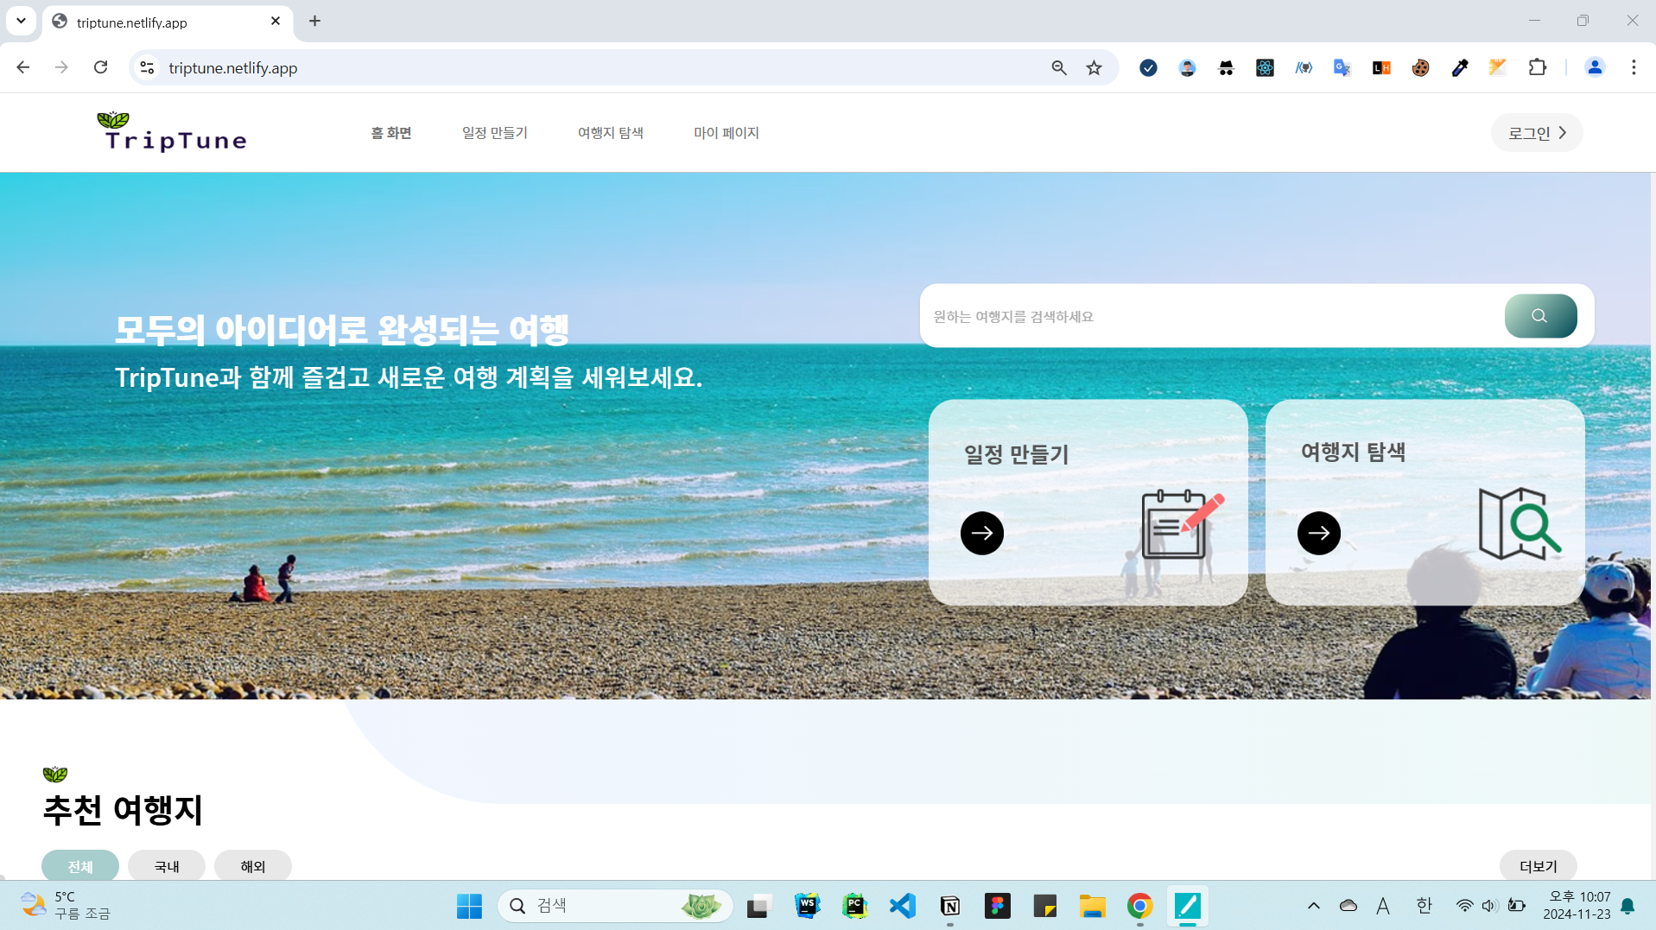Click the green magnifier search button
The width and height of the screenshot is (1656, 930).
pos(1539,316)
